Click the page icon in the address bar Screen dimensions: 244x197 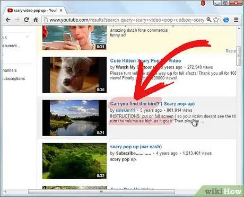pos(46,20)
